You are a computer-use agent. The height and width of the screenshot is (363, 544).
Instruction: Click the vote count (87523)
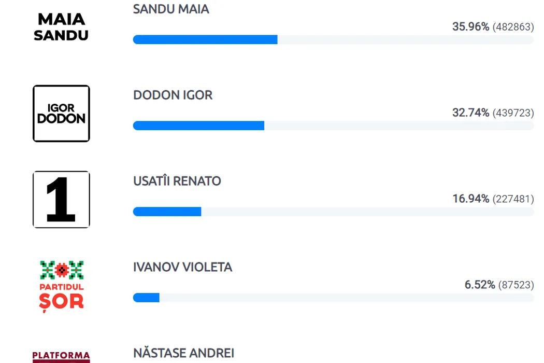(516, 285)
